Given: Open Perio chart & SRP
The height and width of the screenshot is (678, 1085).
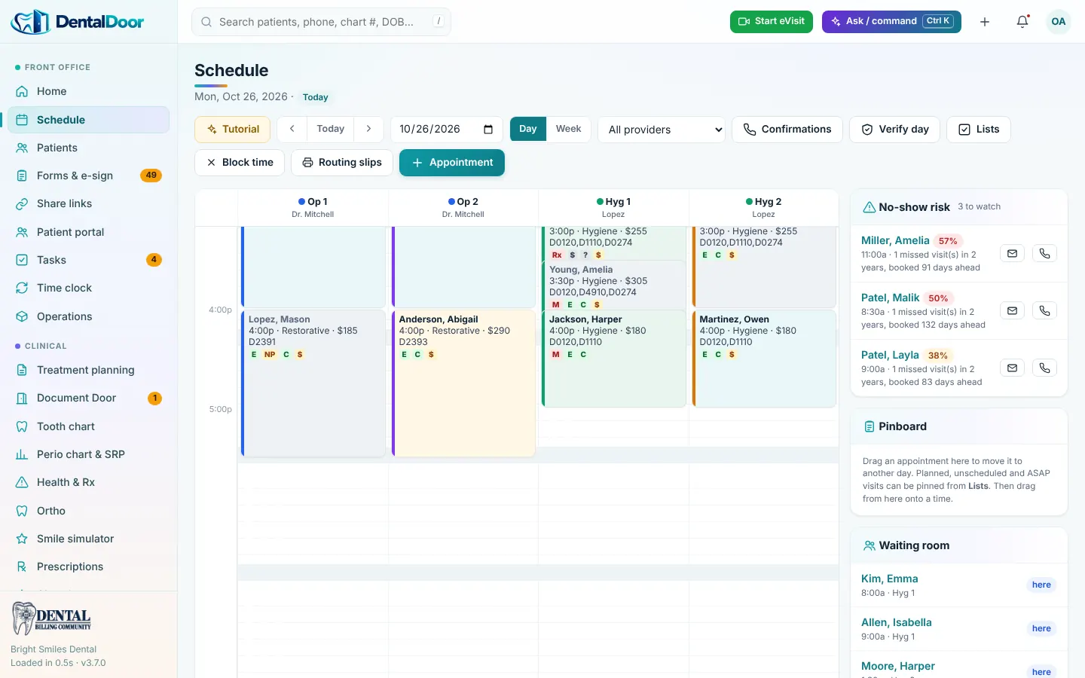Looking at the screenshot, I should [x=88, y=454].
